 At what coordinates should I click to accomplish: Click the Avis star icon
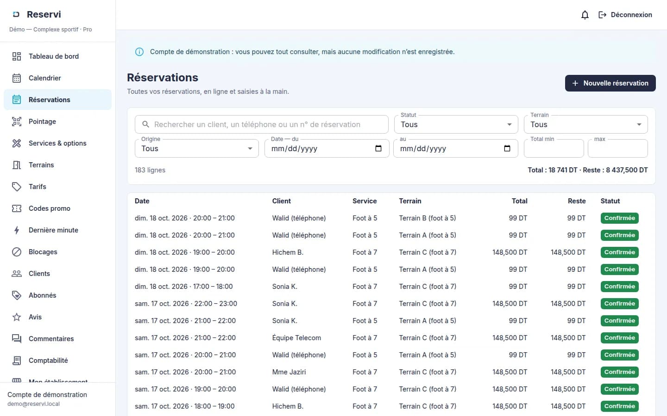pyautogui.click(x=17, y=317)
